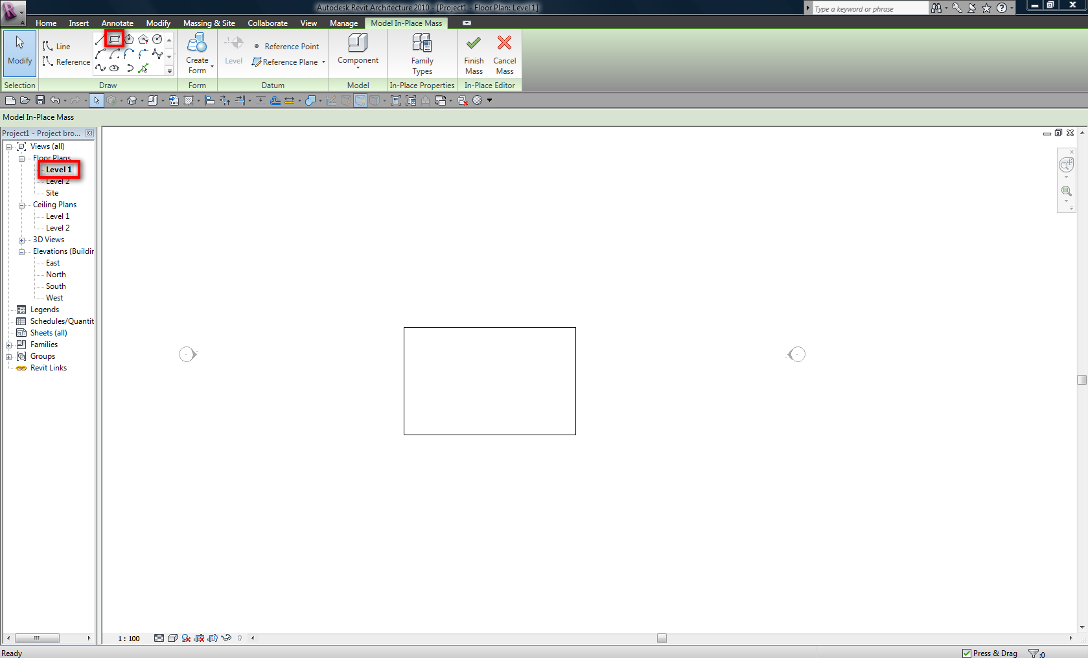Click the Save icon in quick access toolbar

pos(40,100)
